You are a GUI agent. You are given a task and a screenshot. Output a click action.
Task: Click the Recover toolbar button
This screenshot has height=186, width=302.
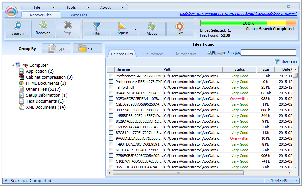tap(43, 29)
